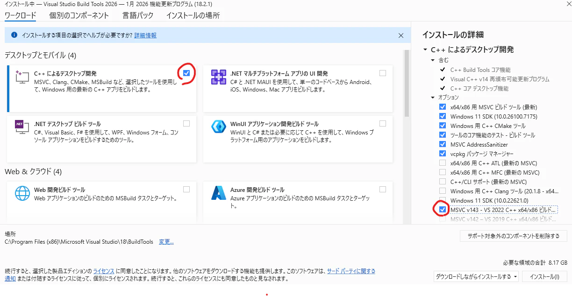Disable the MSVC AddressSanitizer option
This screenshot has width=572, height=296.
443,144
